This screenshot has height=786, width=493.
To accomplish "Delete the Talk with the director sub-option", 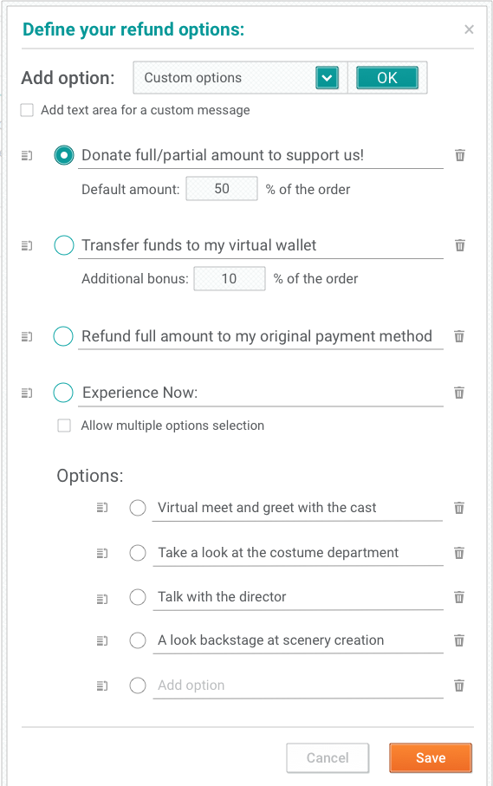I will tap(459, 597).
